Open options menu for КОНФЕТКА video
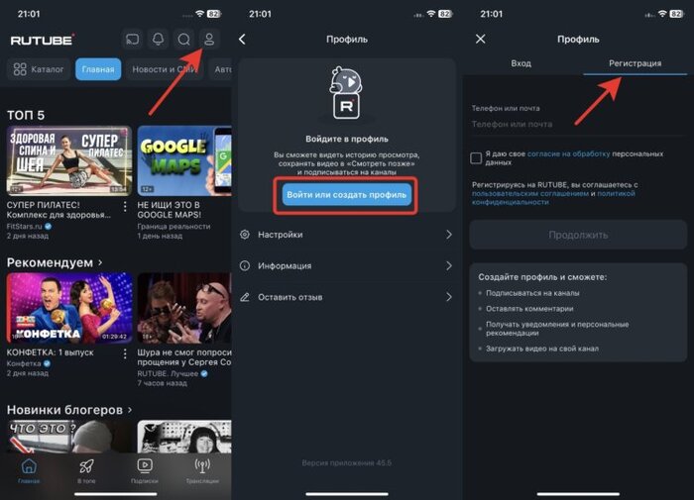This screenshot has height=500, width=694. [125, 353]
